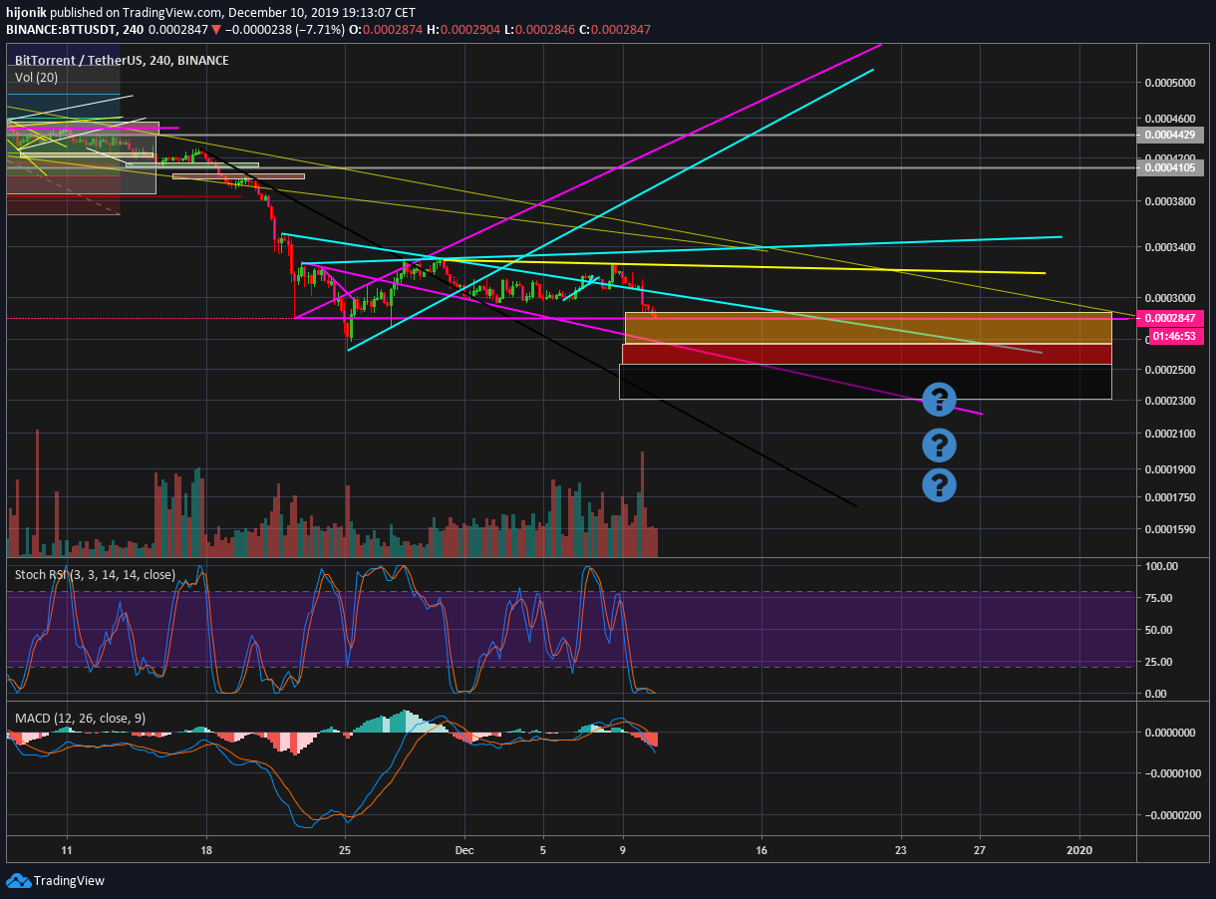Select the Vol (20) indicator label
Screen dimensions: 1216x899
[x=35, y=77]
